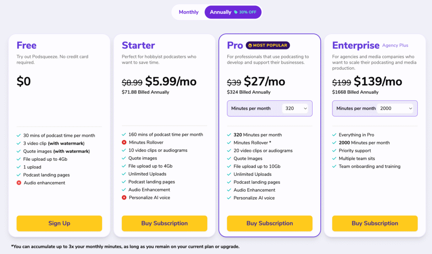Click the Sign Up button on Free plan

[x=59, y=224]
